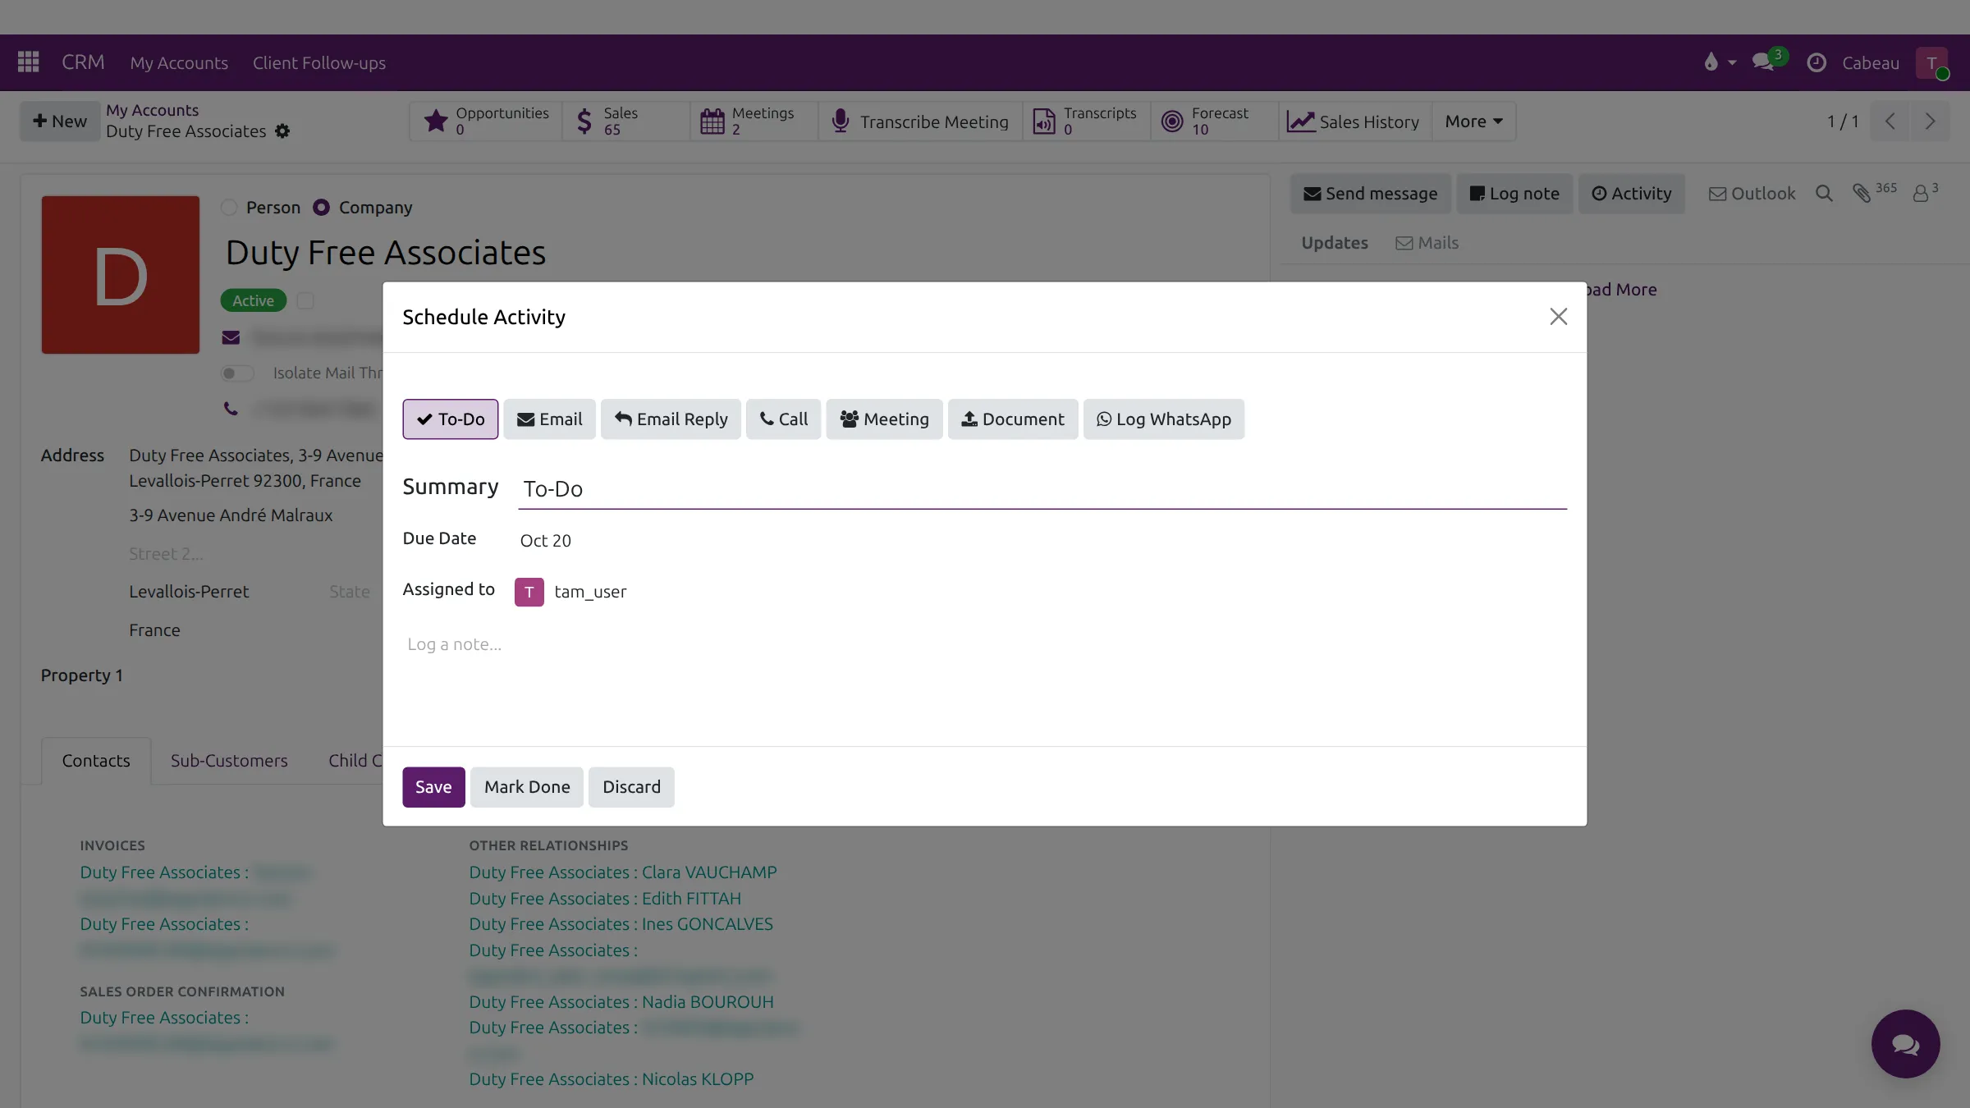Select the Log WhatsApp activity type
1970x1108 pixels.
1164,419
